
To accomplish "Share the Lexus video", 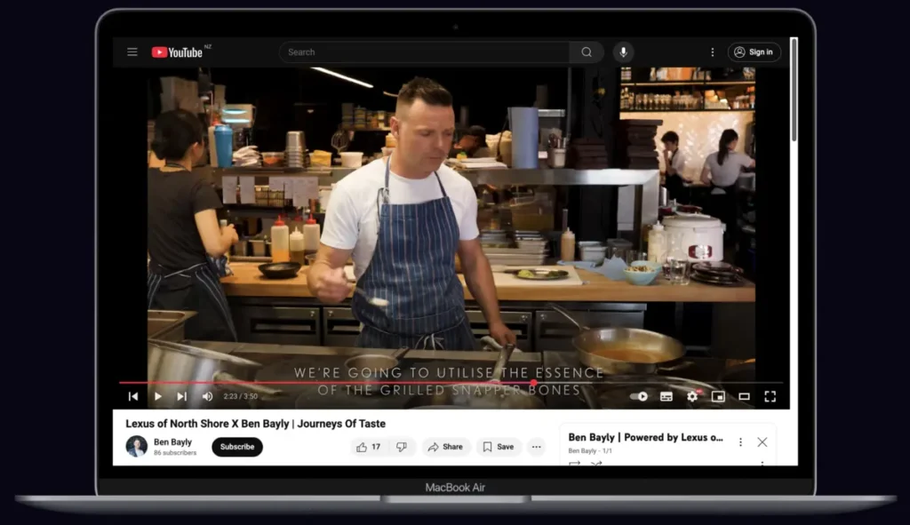I will pos(445,447).
